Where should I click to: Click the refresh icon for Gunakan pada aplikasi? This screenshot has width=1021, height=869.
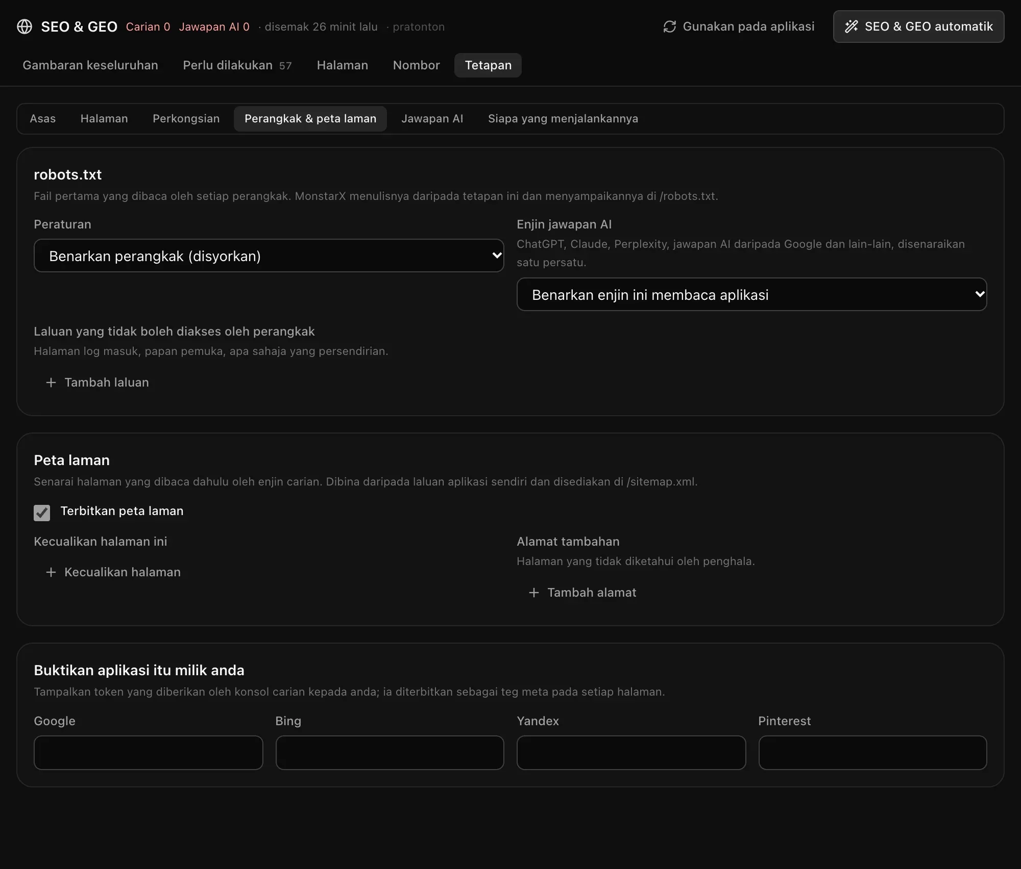pos(669,27)
